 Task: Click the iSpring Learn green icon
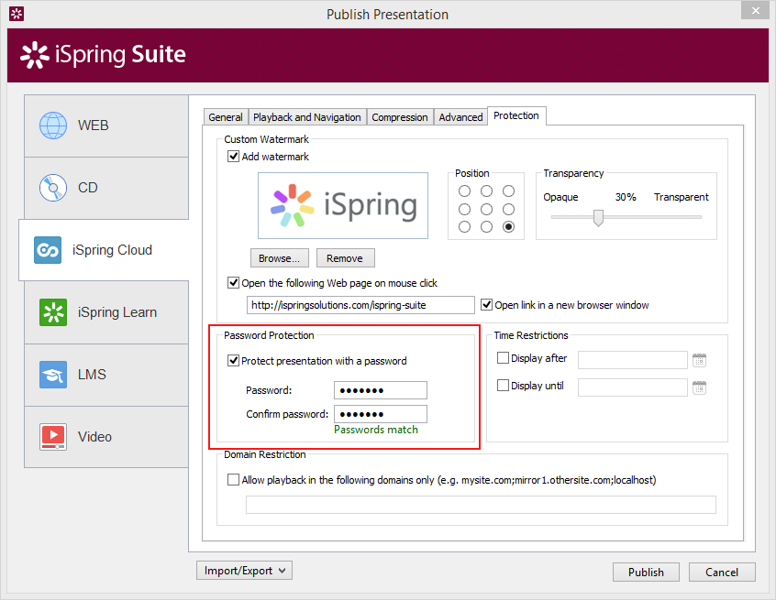tap(53, 312)
